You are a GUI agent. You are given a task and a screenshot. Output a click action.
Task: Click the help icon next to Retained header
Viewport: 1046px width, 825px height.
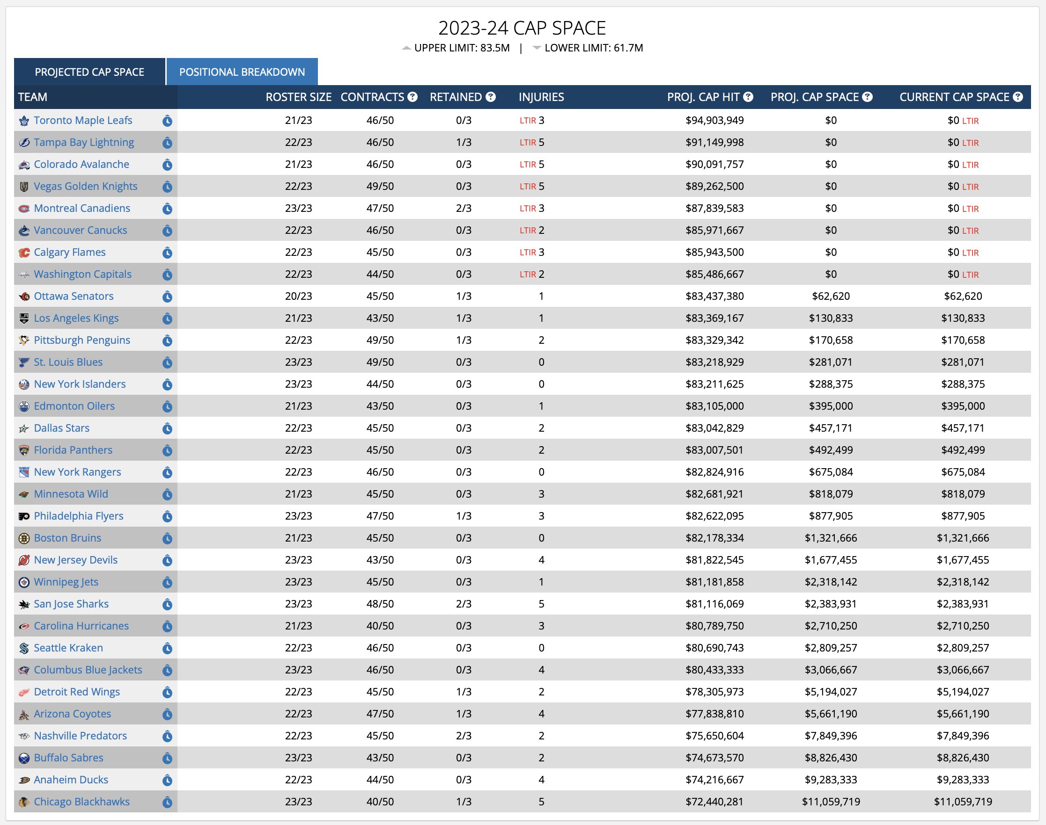[491, 97]
